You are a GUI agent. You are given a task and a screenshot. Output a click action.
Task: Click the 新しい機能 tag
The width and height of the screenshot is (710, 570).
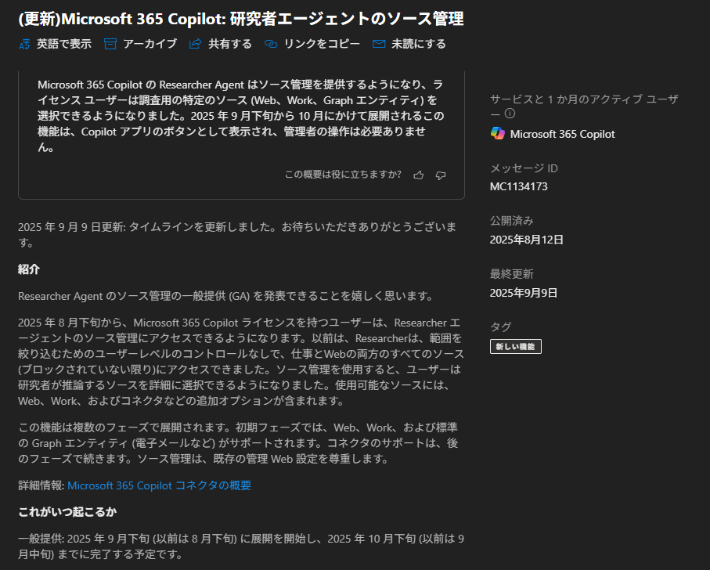(x=515, y=346)
